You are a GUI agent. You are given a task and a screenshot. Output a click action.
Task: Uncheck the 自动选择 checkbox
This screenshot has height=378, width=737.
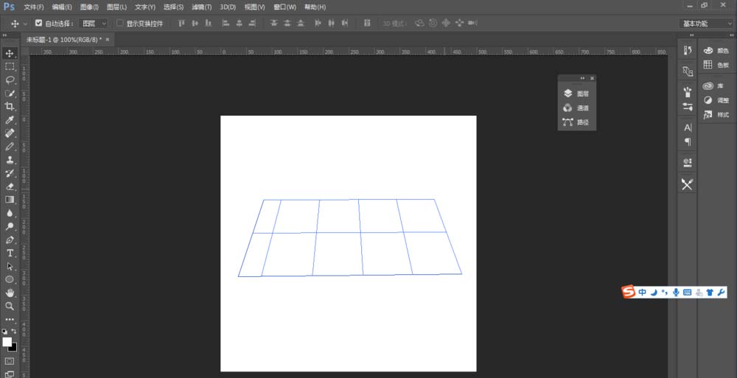pos(39,24)
